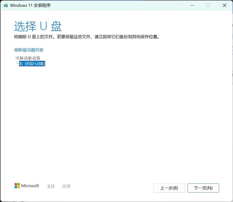Click the Windows 11 setup icon in title bar
Screen dimensions: 233x202
[5, 5]
